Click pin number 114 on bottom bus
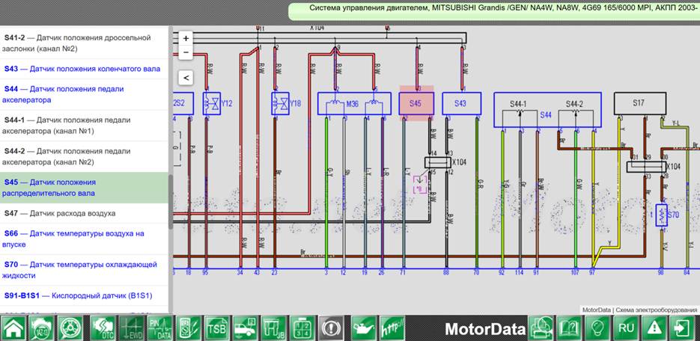 519,272
